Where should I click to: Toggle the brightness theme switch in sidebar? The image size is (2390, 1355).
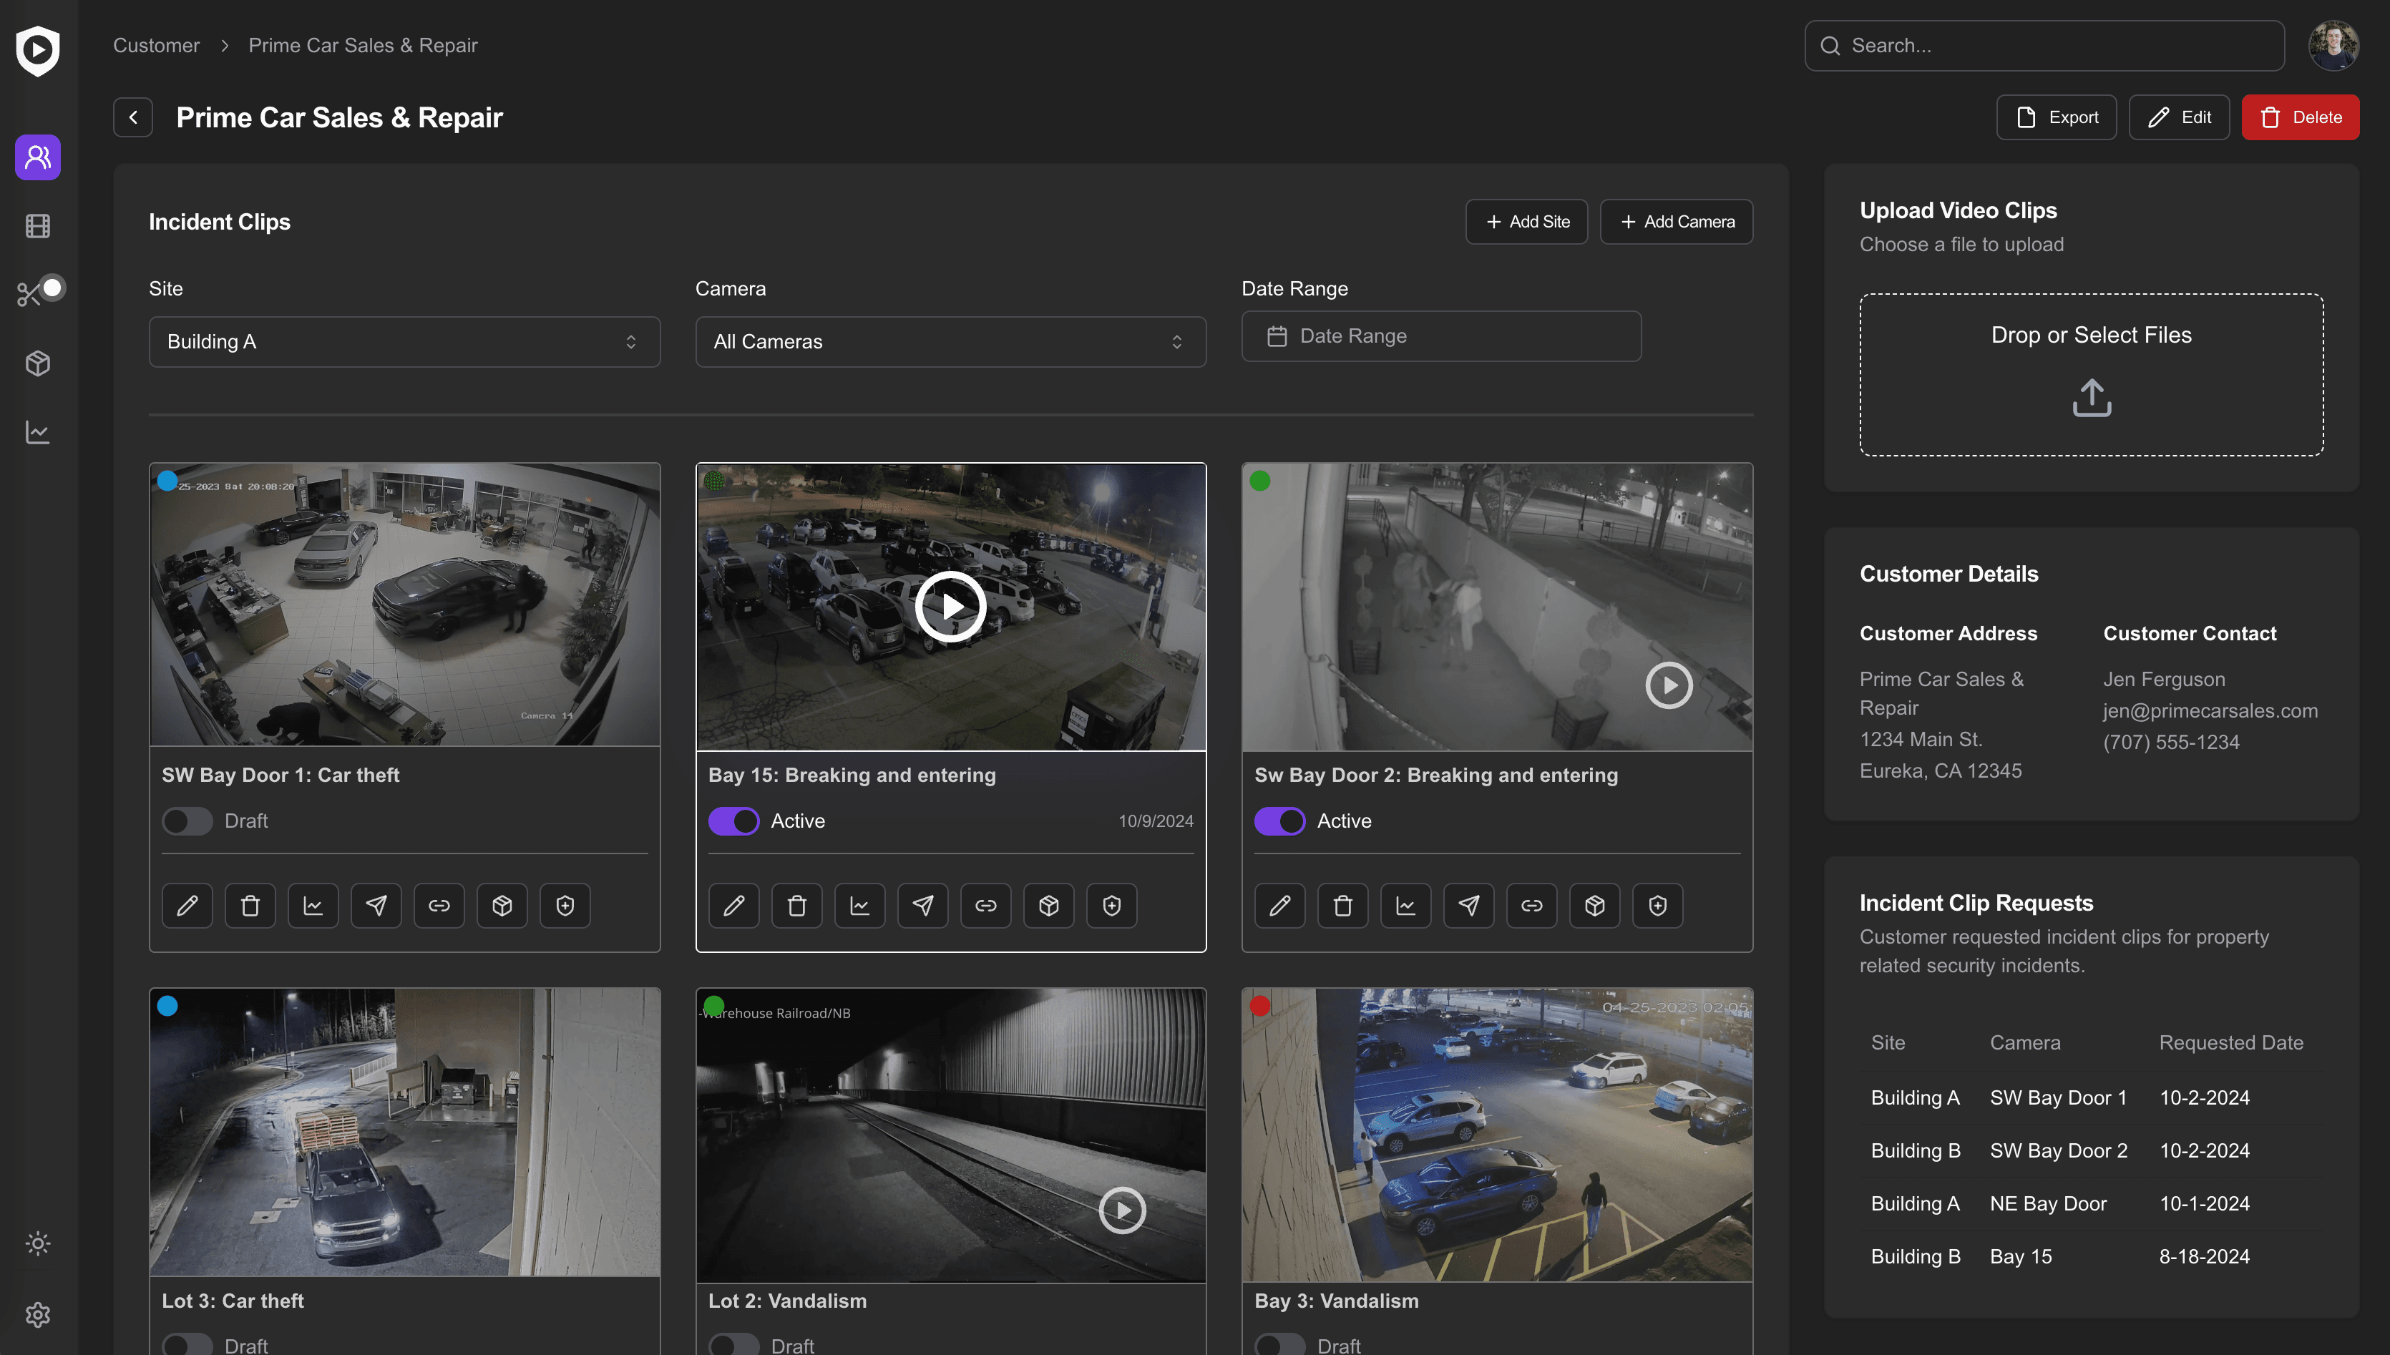[37, 1243]
